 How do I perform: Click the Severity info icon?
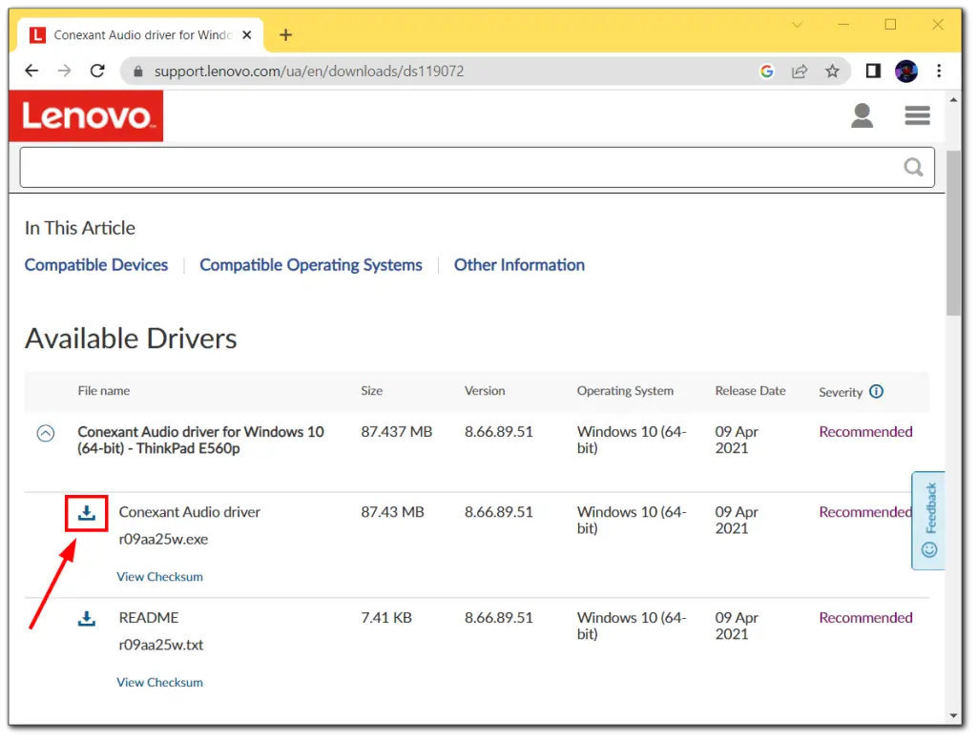coord(876,391)
